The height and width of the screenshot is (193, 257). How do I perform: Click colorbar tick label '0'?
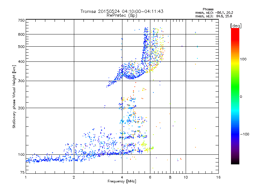[241, 97]
